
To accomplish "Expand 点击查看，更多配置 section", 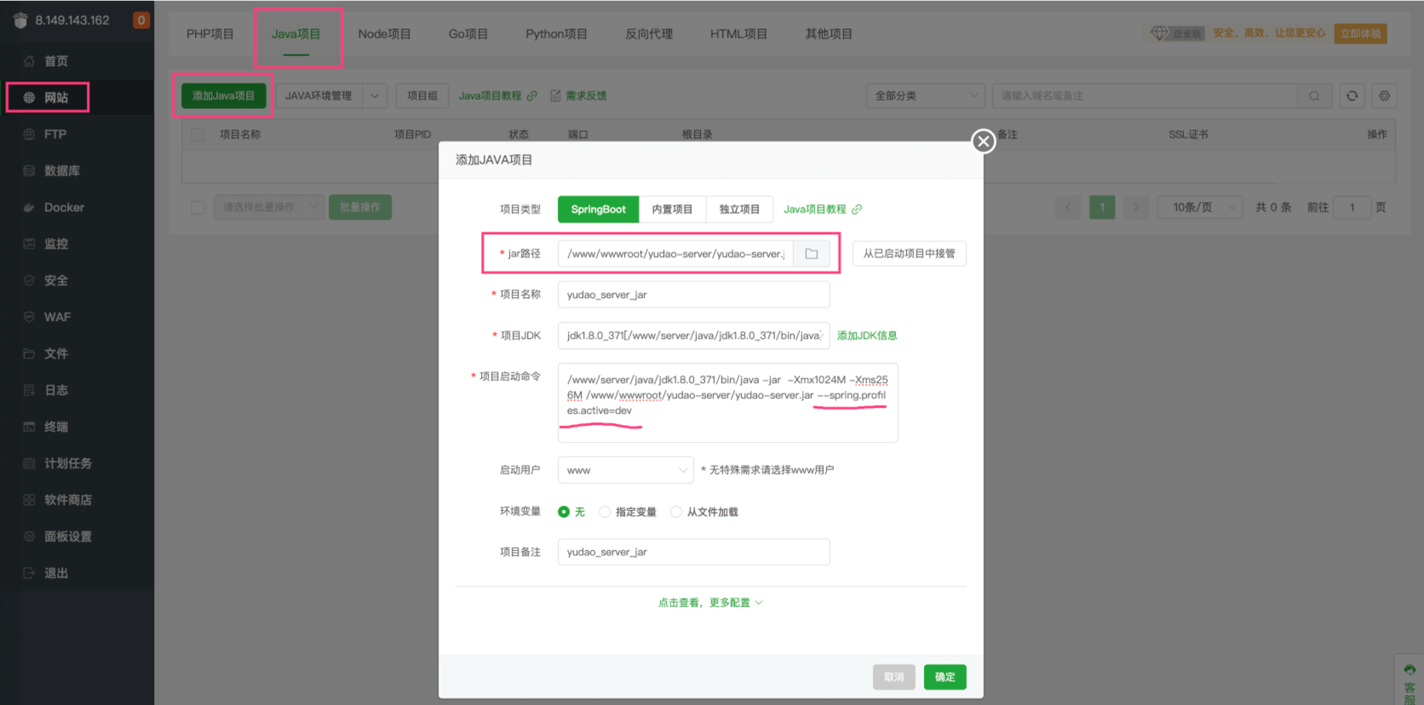I will (x=710, y=603).
